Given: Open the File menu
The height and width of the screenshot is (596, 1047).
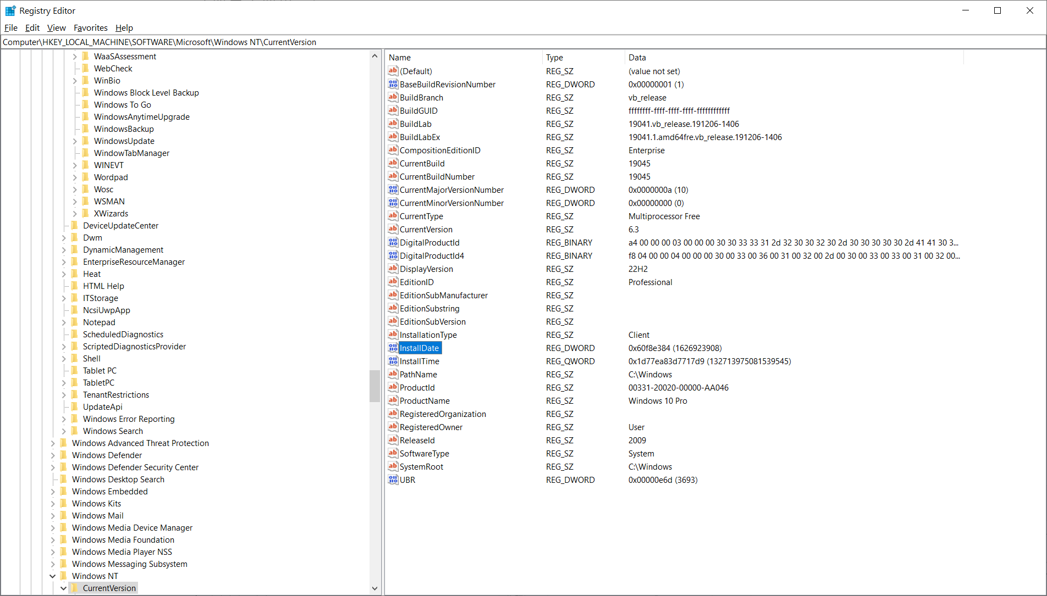Looking at the screenshot, I should pyautogui.click(x=11, y=27).
